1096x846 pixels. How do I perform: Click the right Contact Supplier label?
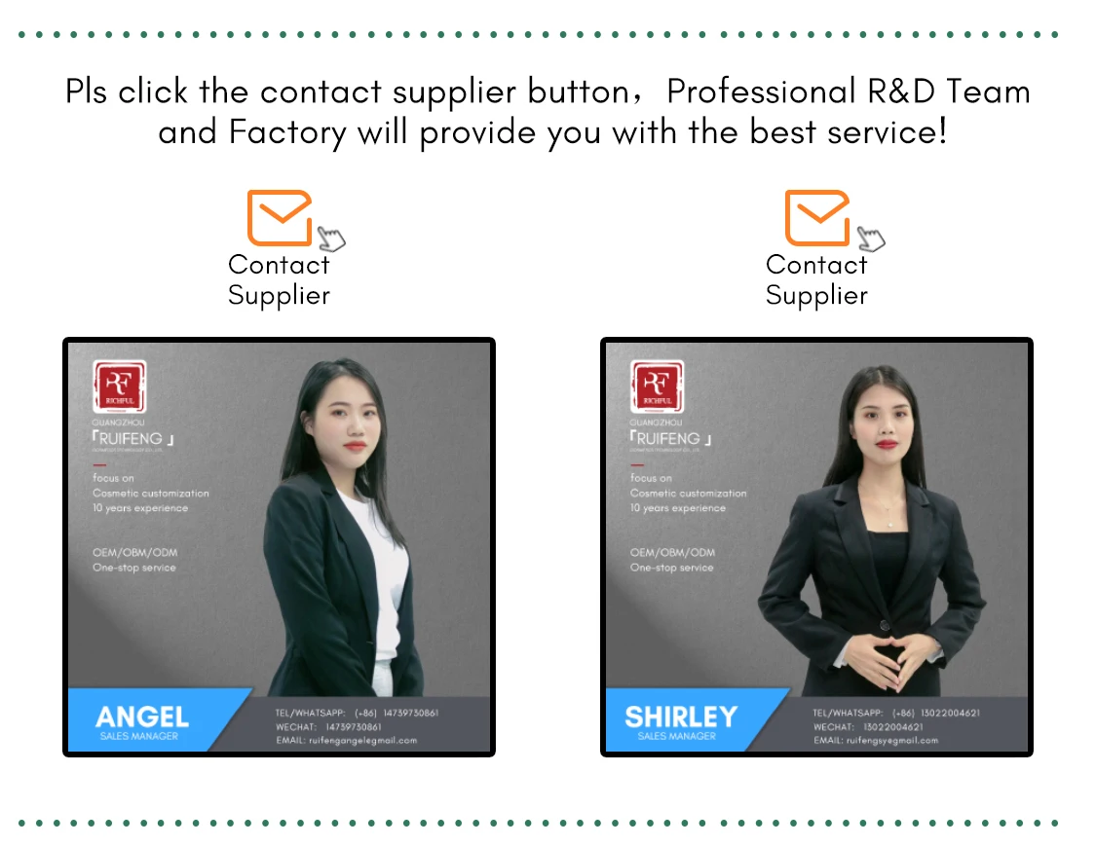[816, 279]
